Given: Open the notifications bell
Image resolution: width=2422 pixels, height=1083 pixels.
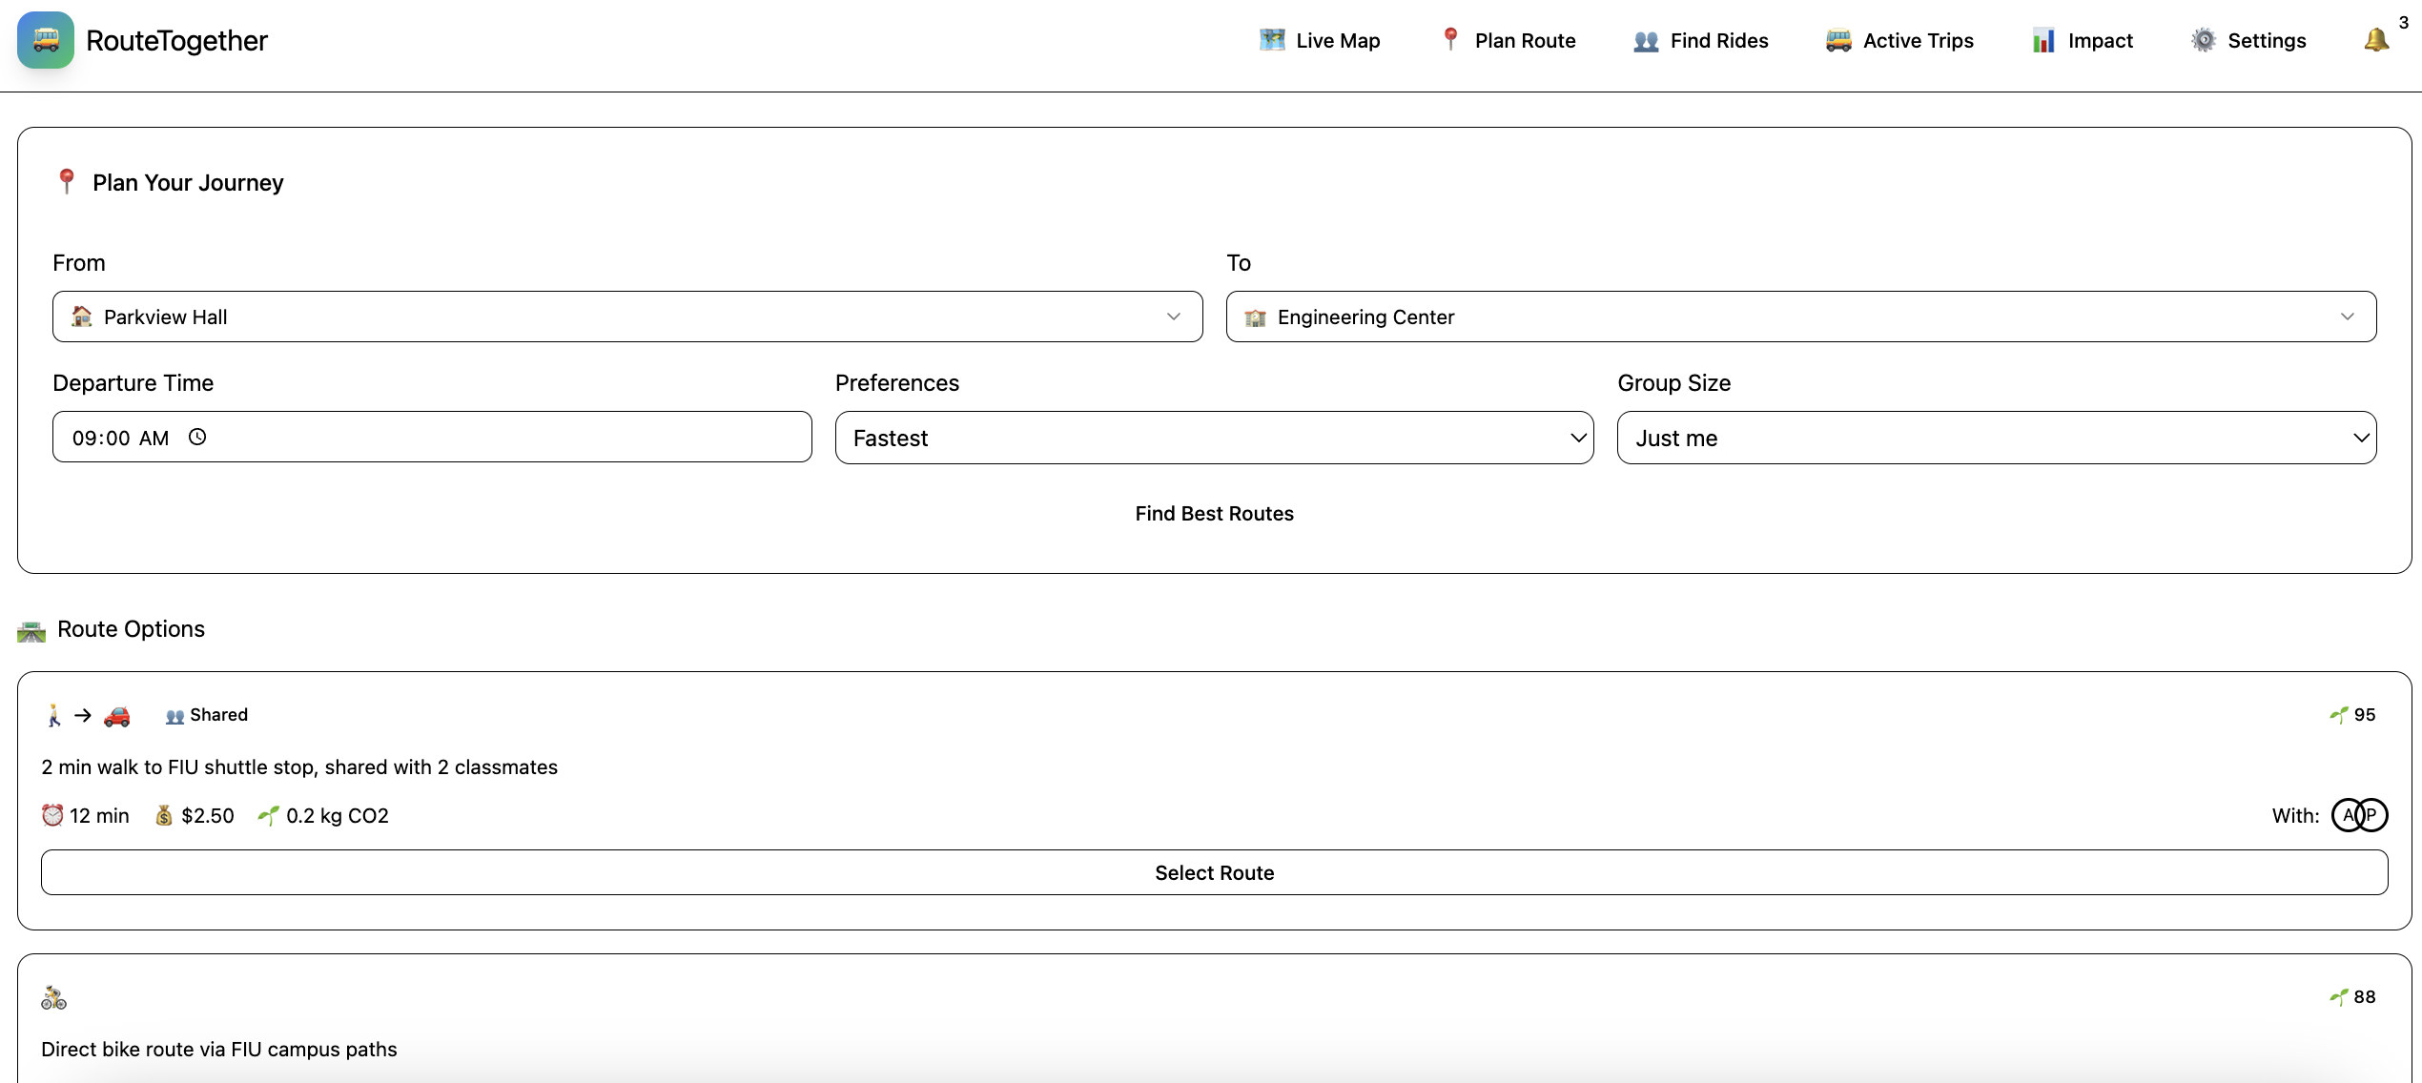Looking at the screenshot, I should click(2375, 40).
